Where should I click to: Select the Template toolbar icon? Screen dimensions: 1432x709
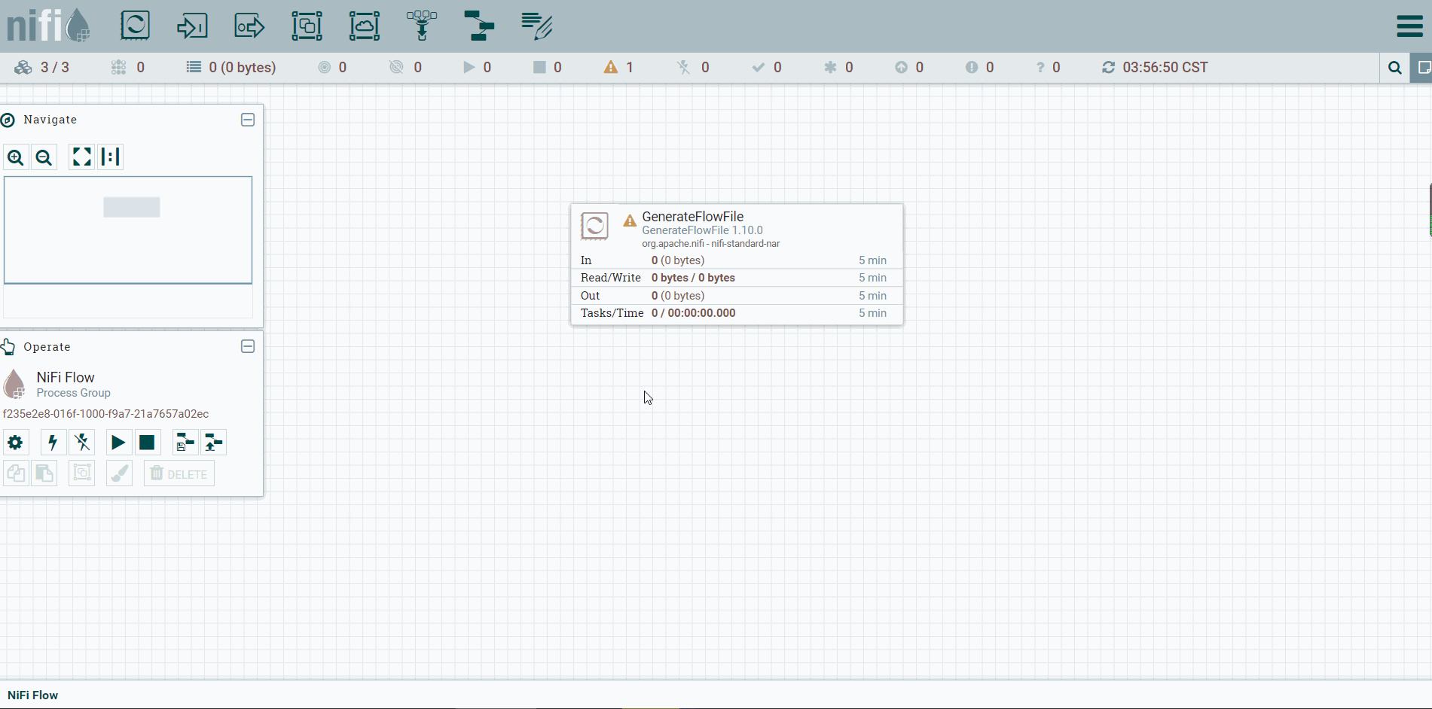479,26
